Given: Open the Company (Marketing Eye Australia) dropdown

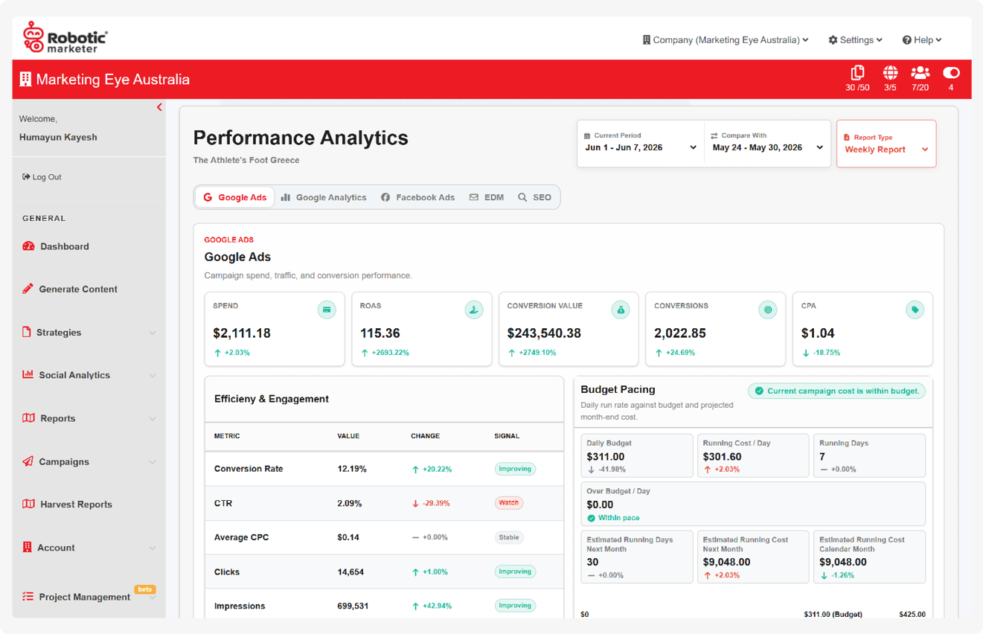Looking at the screenshot, I should [x=726, y=40].
